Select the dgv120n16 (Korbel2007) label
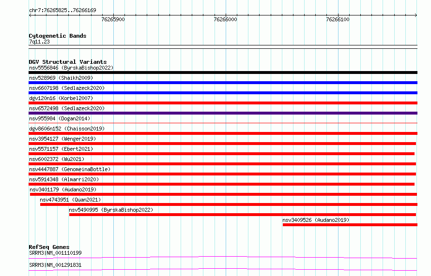This screenshot has width=431, height=276. coord(61,98)
